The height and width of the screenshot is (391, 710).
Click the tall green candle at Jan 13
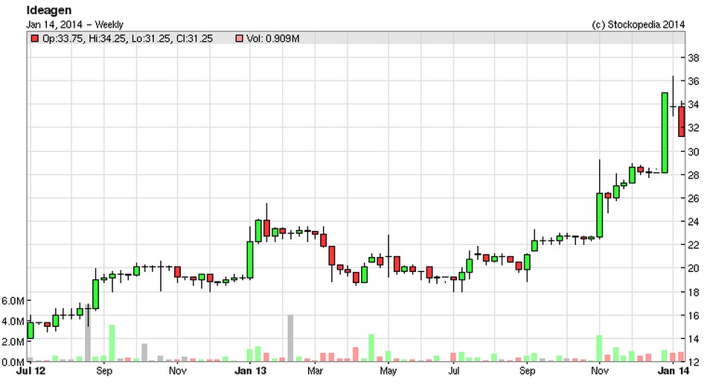click(250, 260)
